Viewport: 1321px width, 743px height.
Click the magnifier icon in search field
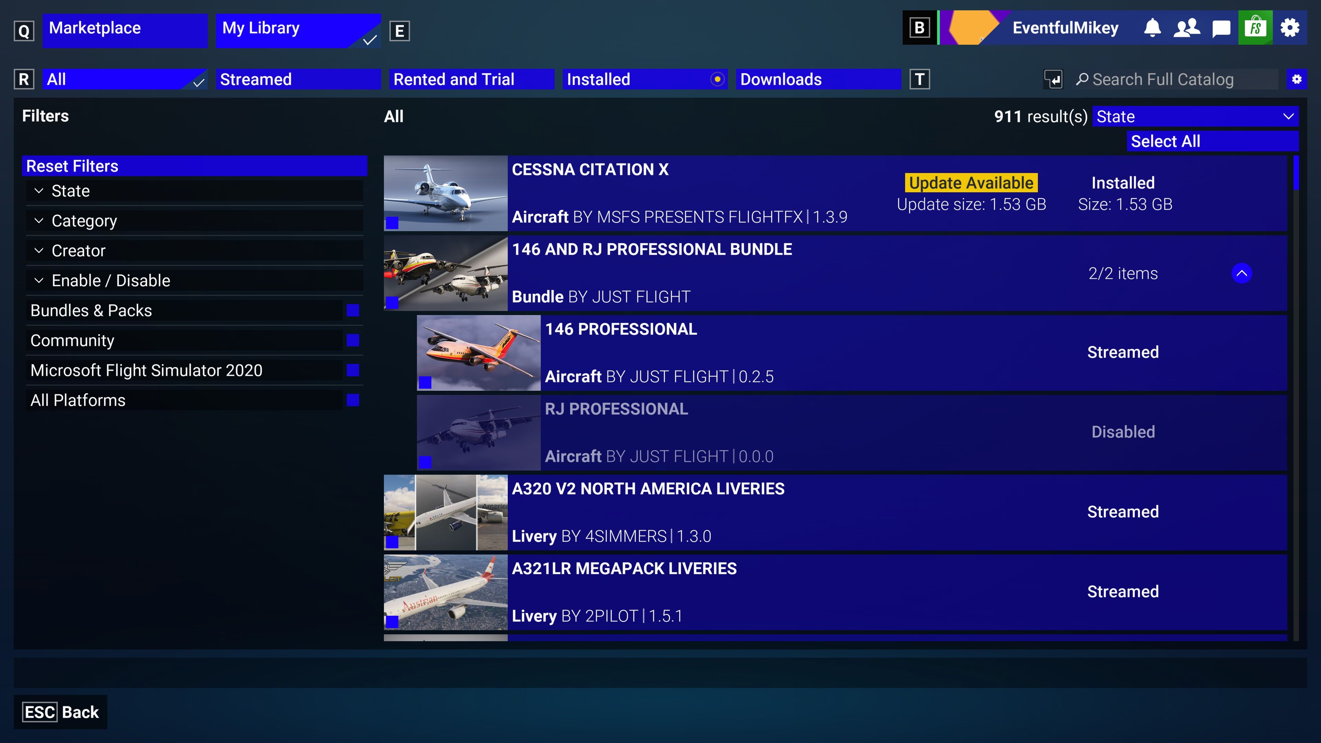[1082, 79]
